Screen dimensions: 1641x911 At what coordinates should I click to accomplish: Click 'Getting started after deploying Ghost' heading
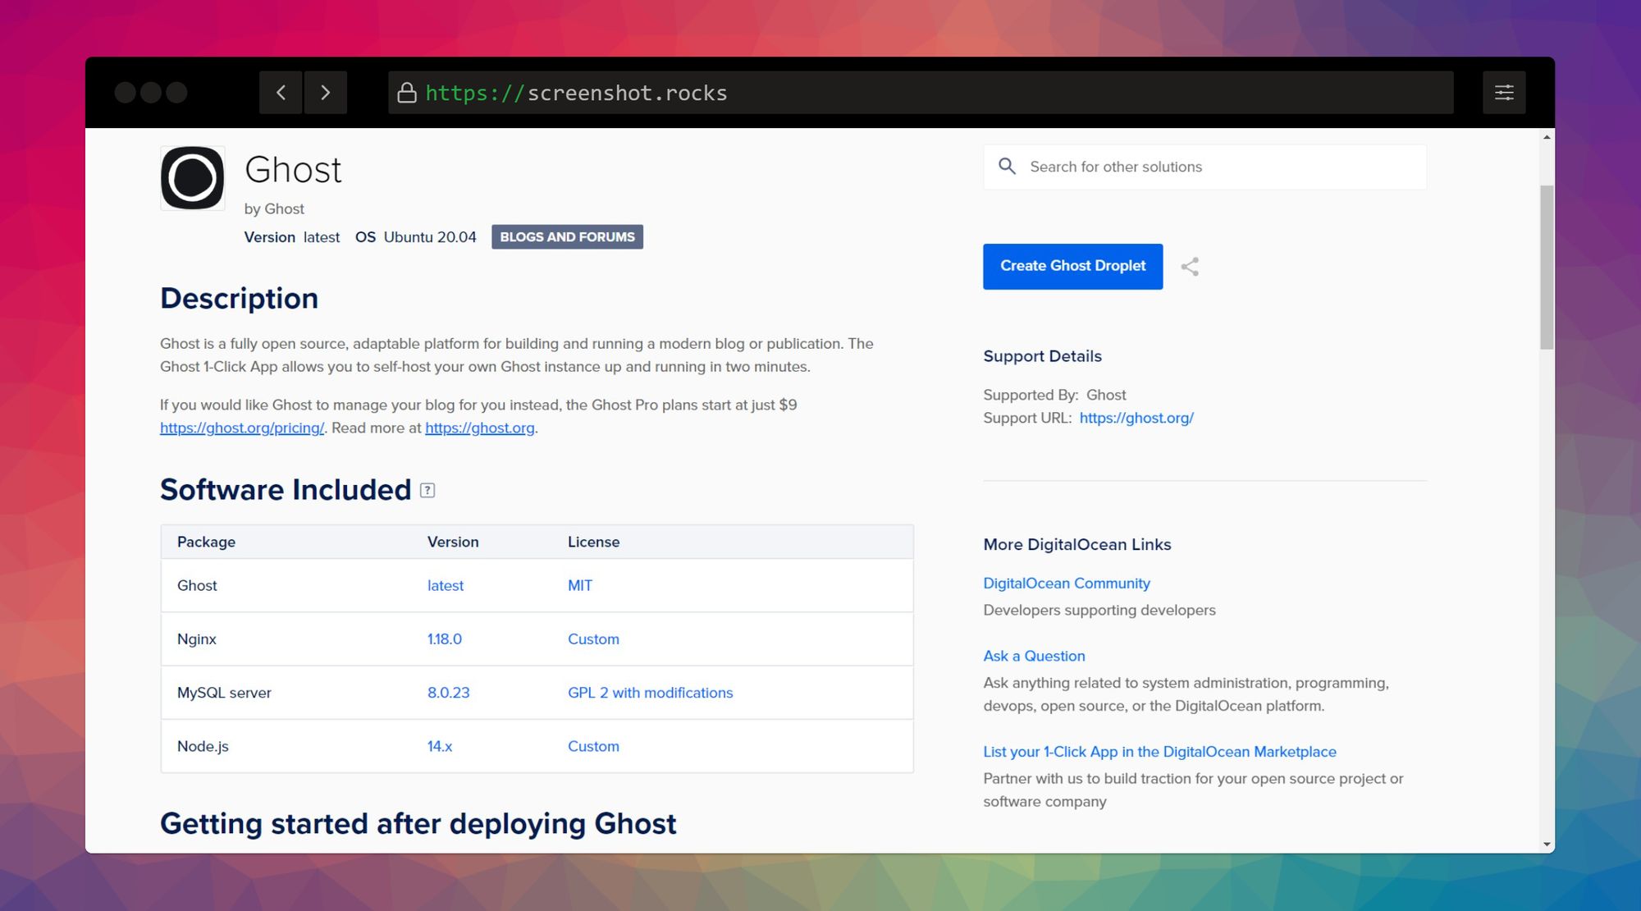tap(418, 823)
